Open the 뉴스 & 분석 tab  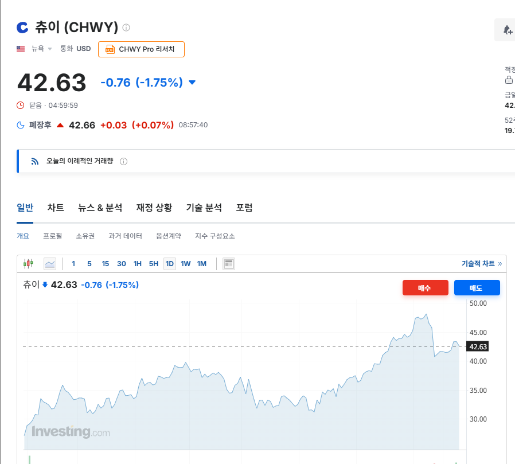pyautogui.click(x=100, y=208)
